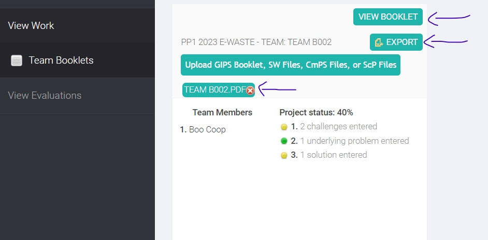
Task: Click the Team Booklets list icon
Action: coord(17,61)
